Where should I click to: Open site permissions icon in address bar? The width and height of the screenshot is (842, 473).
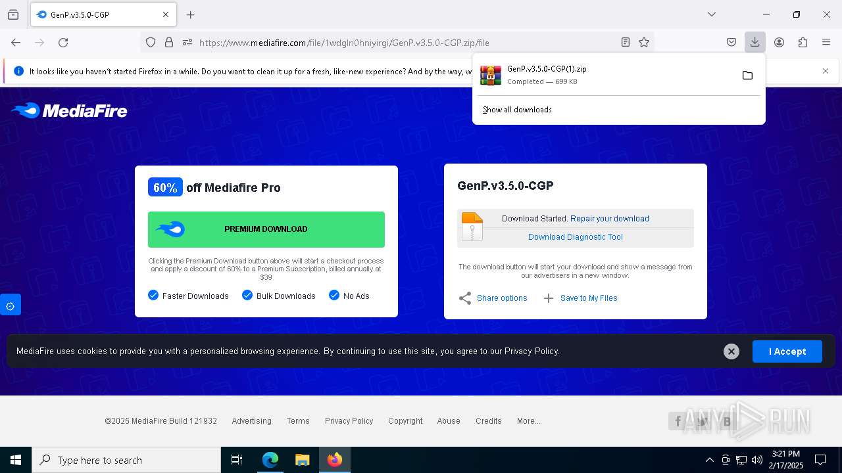click(187, 42)
